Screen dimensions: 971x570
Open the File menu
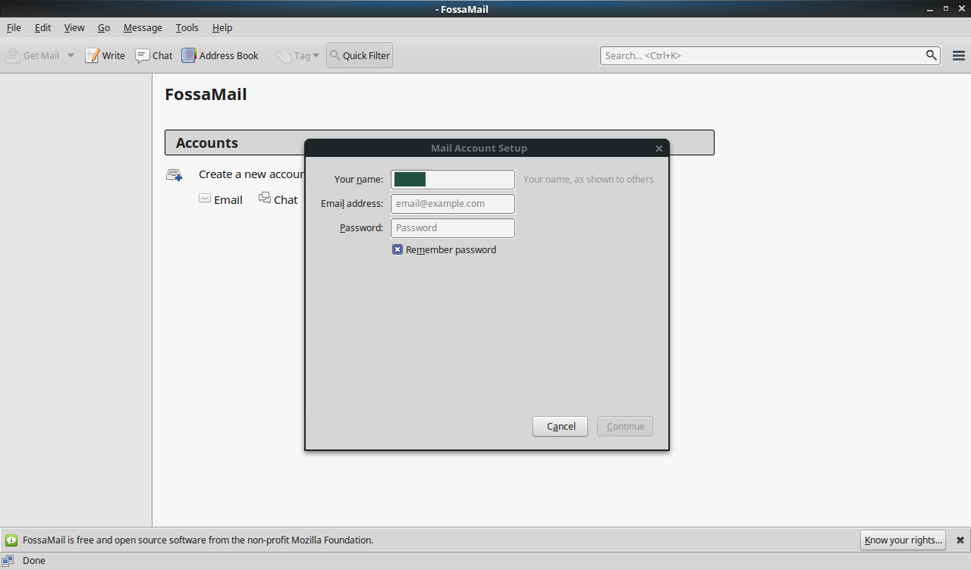14,27
